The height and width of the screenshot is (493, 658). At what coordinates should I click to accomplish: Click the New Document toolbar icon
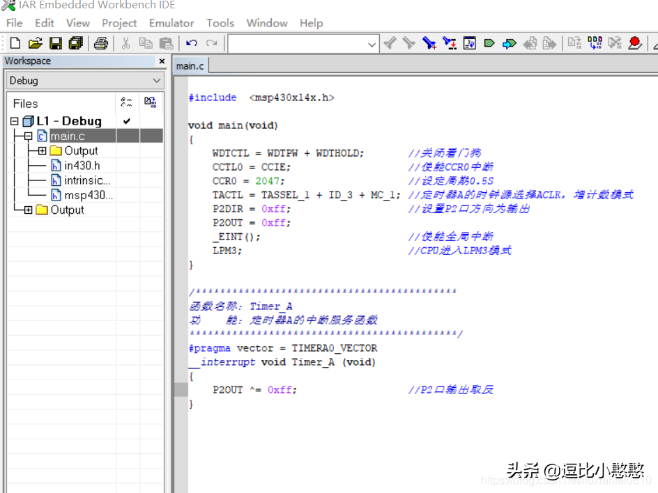tap(15, 43)
